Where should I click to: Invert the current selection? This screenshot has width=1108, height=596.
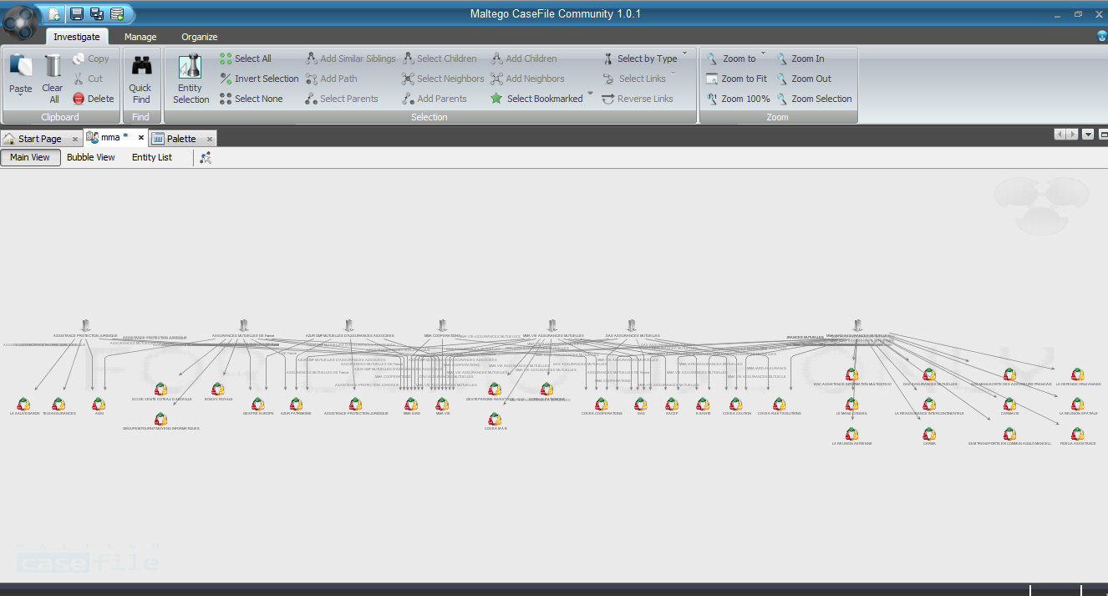[260, 79]
